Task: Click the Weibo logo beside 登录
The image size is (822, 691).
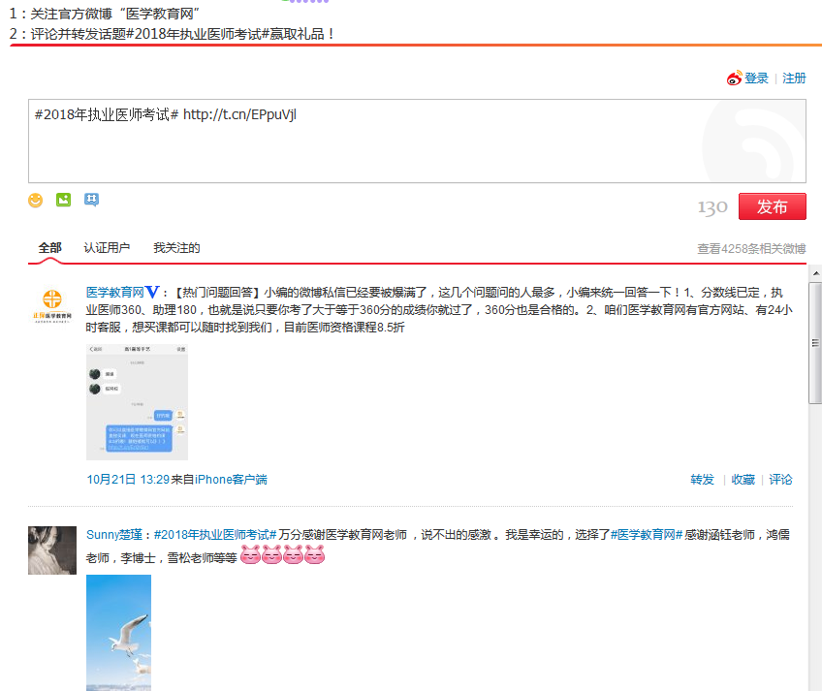Action: coord(735,79)
